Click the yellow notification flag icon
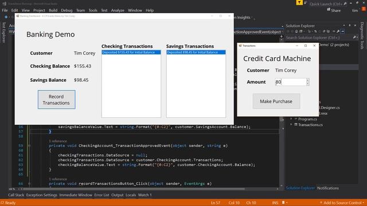This screenshot has width=367, height=206. click(299, 2)
